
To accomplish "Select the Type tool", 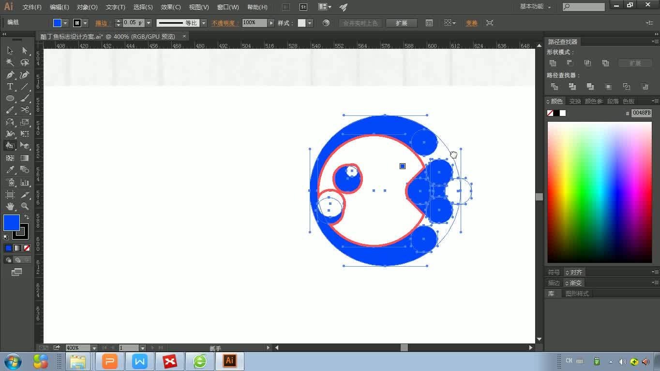I will pos(9,87).
